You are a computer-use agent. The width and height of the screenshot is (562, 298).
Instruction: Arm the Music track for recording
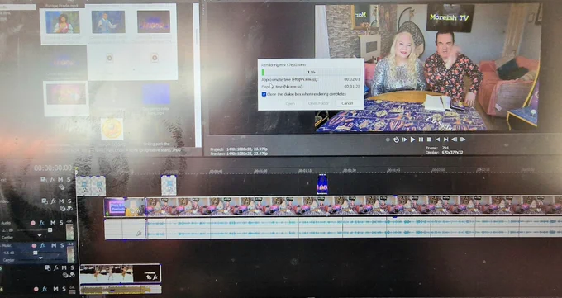(x=34, y=246)
